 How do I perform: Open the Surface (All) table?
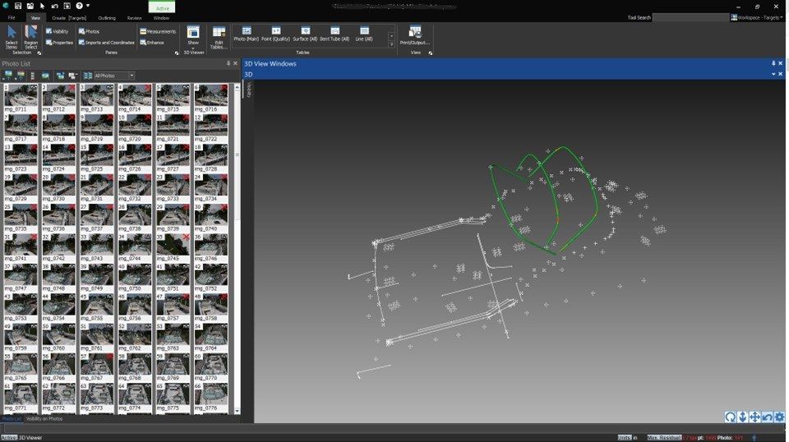pyautogui.click(x=305, y=35)
